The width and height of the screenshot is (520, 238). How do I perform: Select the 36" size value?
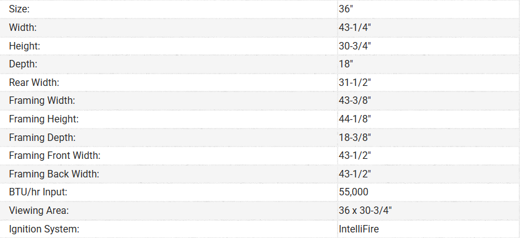click(346, 9)
